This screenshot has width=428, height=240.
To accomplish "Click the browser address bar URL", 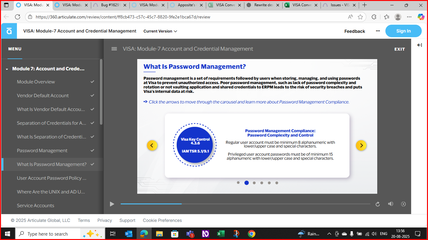I will click(x=123, y=17).
